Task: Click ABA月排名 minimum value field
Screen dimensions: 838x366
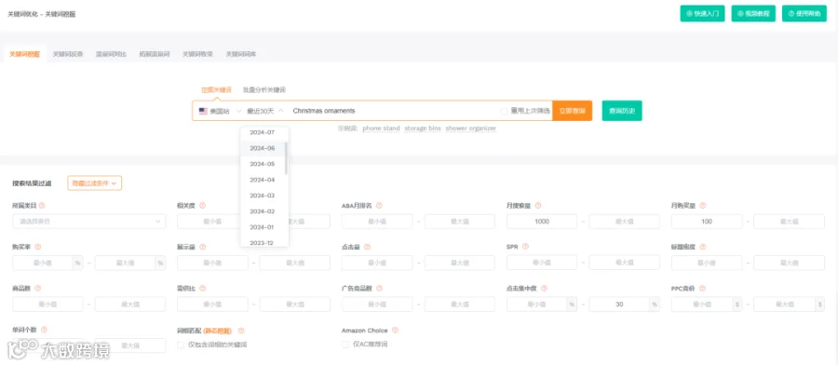Action: coord(377,222)
